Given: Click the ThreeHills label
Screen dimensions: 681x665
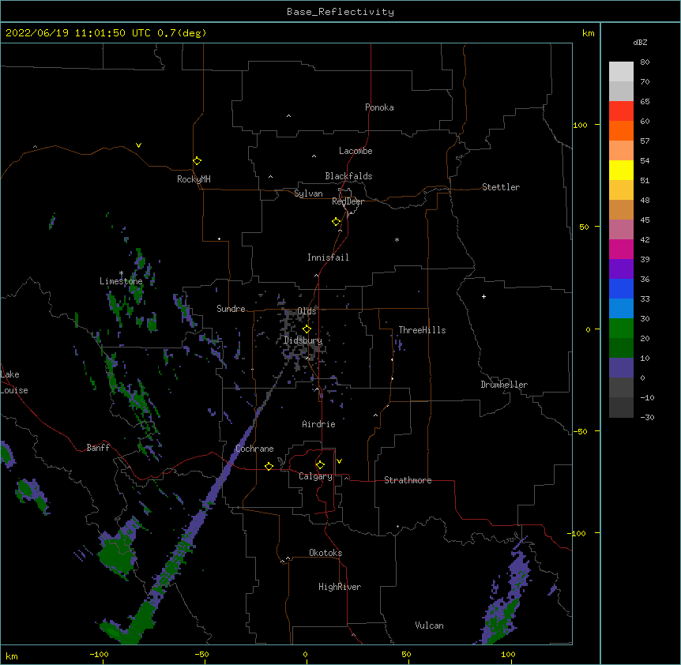Looking at the screenshot, I should click(422, 330).
